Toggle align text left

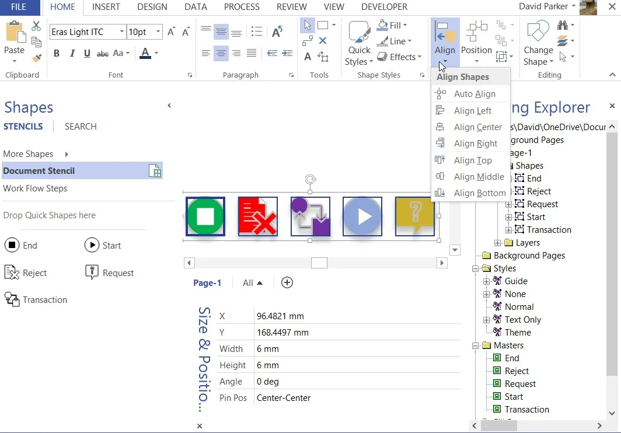tap(205, 53)
